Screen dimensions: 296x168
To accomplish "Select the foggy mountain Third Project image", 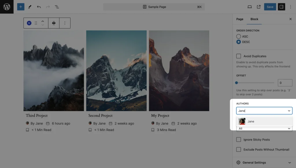I will [53, 71].
